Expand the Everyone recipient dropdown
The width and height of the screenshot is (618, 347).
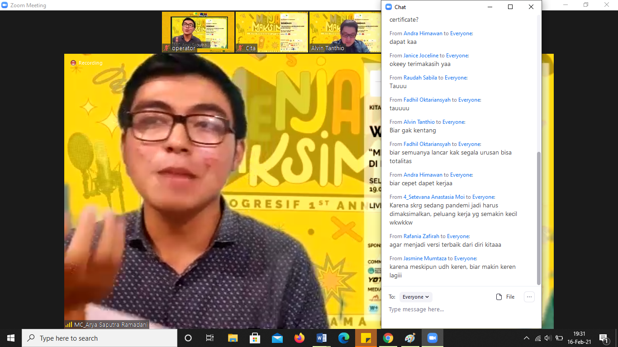(x=416, y=297)
